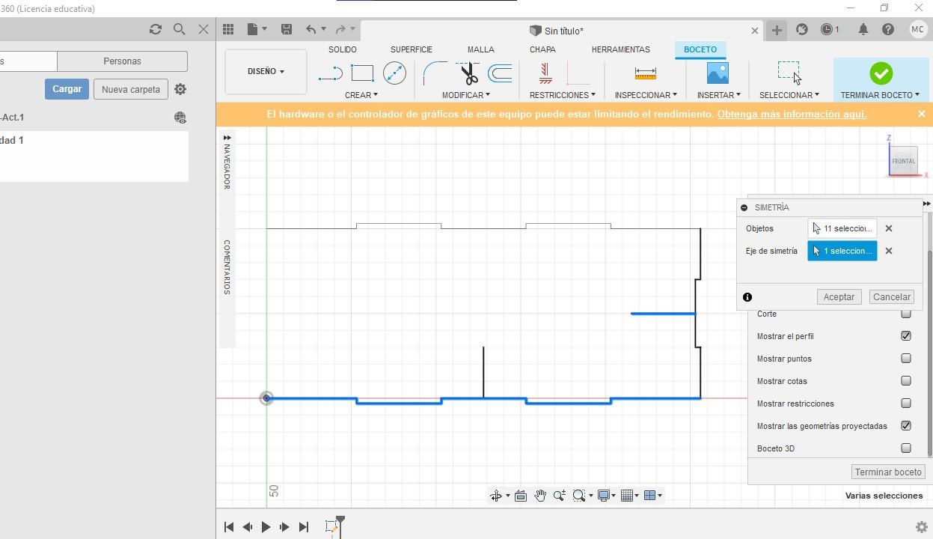Collapse the SIMETRÍA dialog
Image resolution: width=933 pixels, height=539 pixels.
(x=744, y=207)
